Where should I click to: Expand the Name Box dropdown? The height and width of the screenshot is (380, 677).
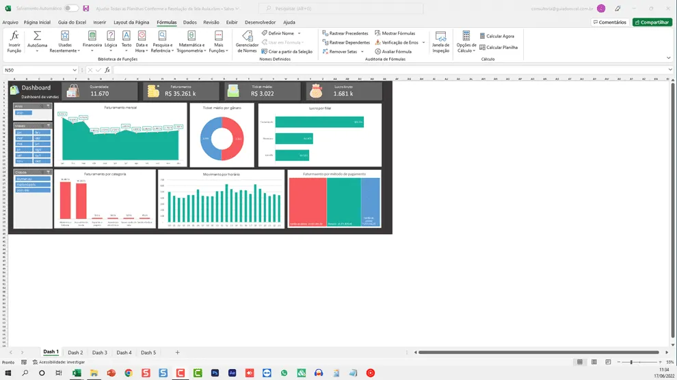tap(75, 70)
